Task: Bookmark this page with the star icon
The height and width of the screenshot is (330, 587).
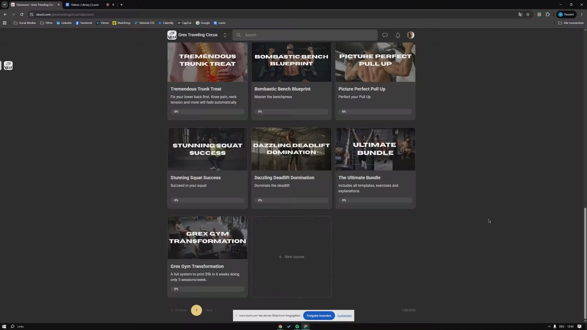Action: [528, 14]
